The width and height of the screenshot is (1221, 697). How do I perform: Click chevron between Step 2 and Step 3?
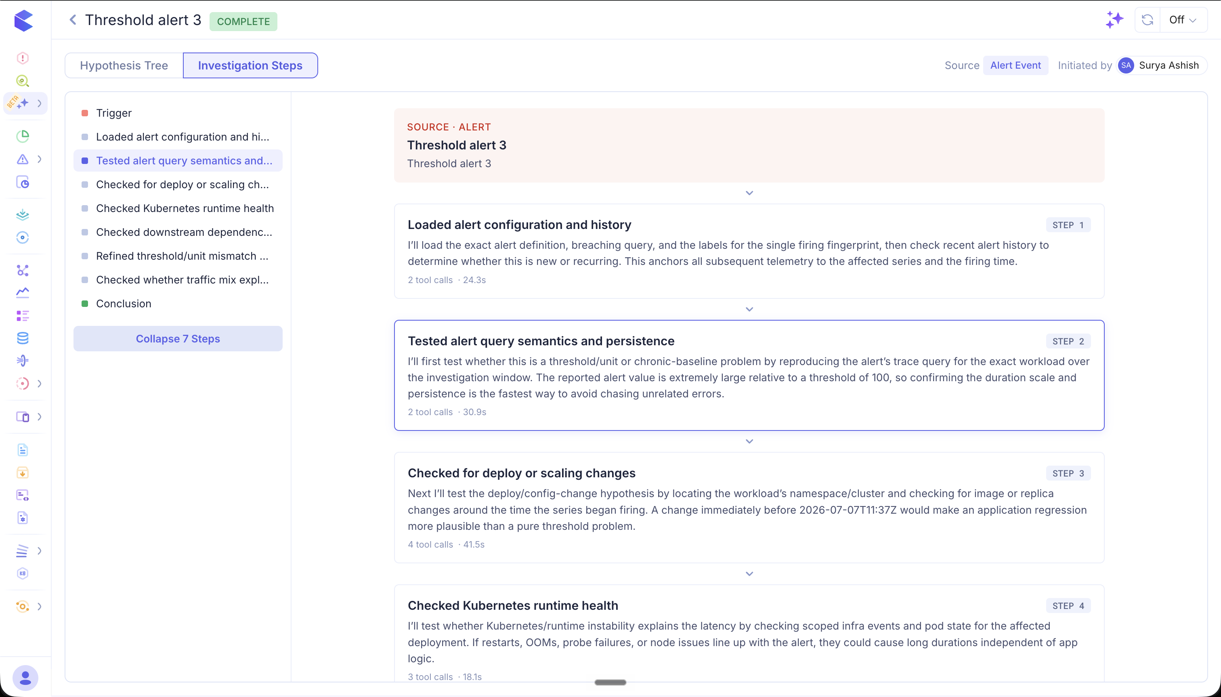click(749, 441)
